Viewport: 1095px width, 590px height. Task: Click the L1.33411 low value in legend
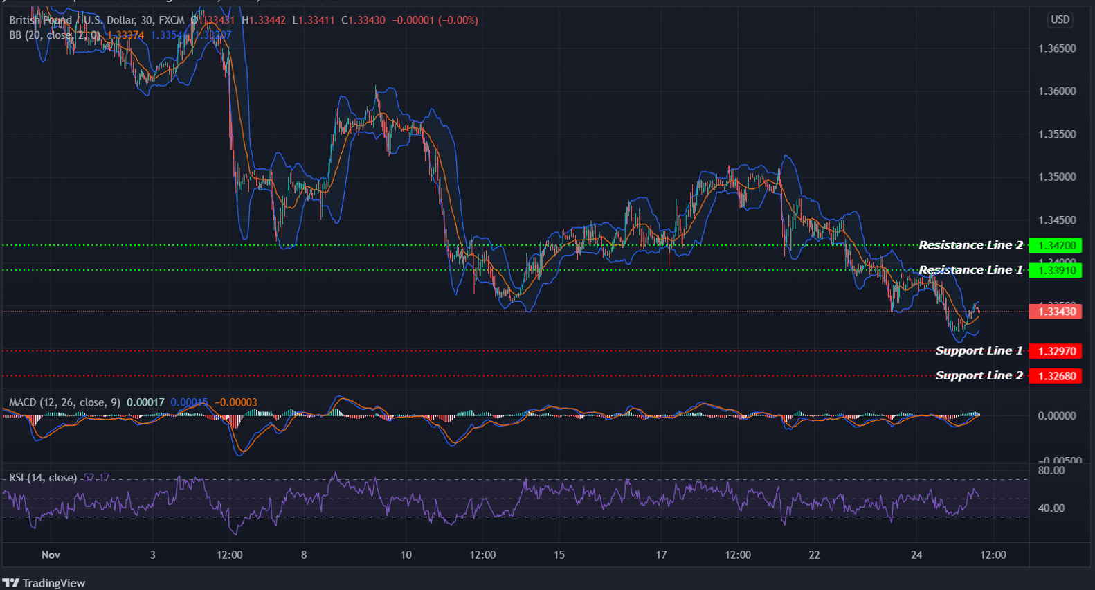point(314,20)
